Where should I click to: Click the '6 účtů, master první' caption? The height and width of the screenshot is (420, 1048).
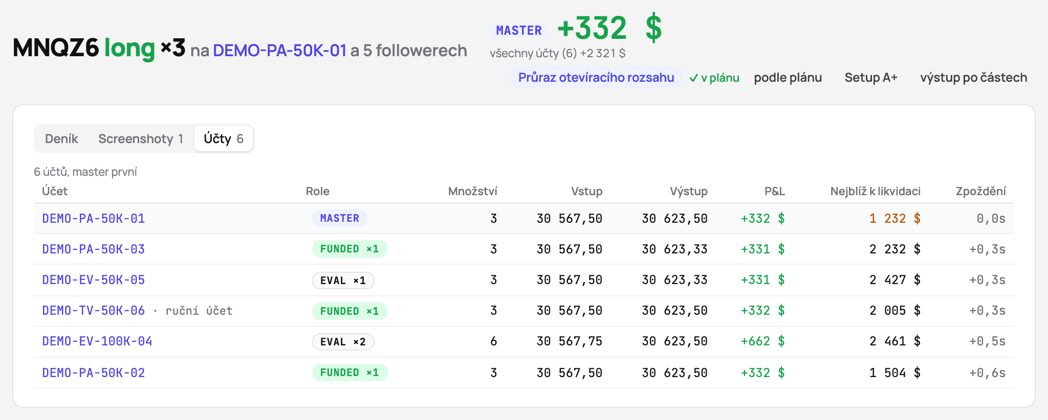pyautogui.click(x=85, y=172)
